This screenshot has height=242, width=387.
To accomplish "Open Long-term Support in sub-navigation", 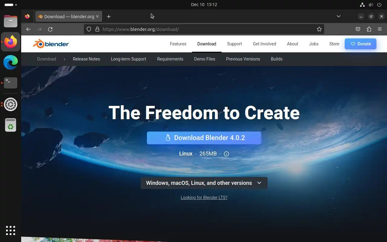I will click(128, 59).
